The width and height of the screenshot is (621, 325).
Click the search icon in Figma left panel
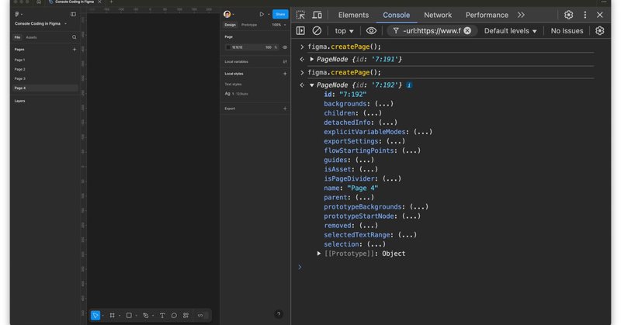coord(74,37)
